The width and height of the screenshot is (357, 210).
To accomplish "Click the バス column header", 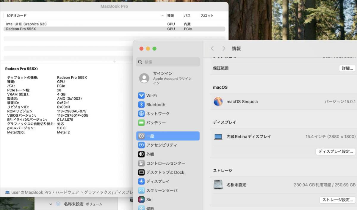I will click(x=187, y=16).
